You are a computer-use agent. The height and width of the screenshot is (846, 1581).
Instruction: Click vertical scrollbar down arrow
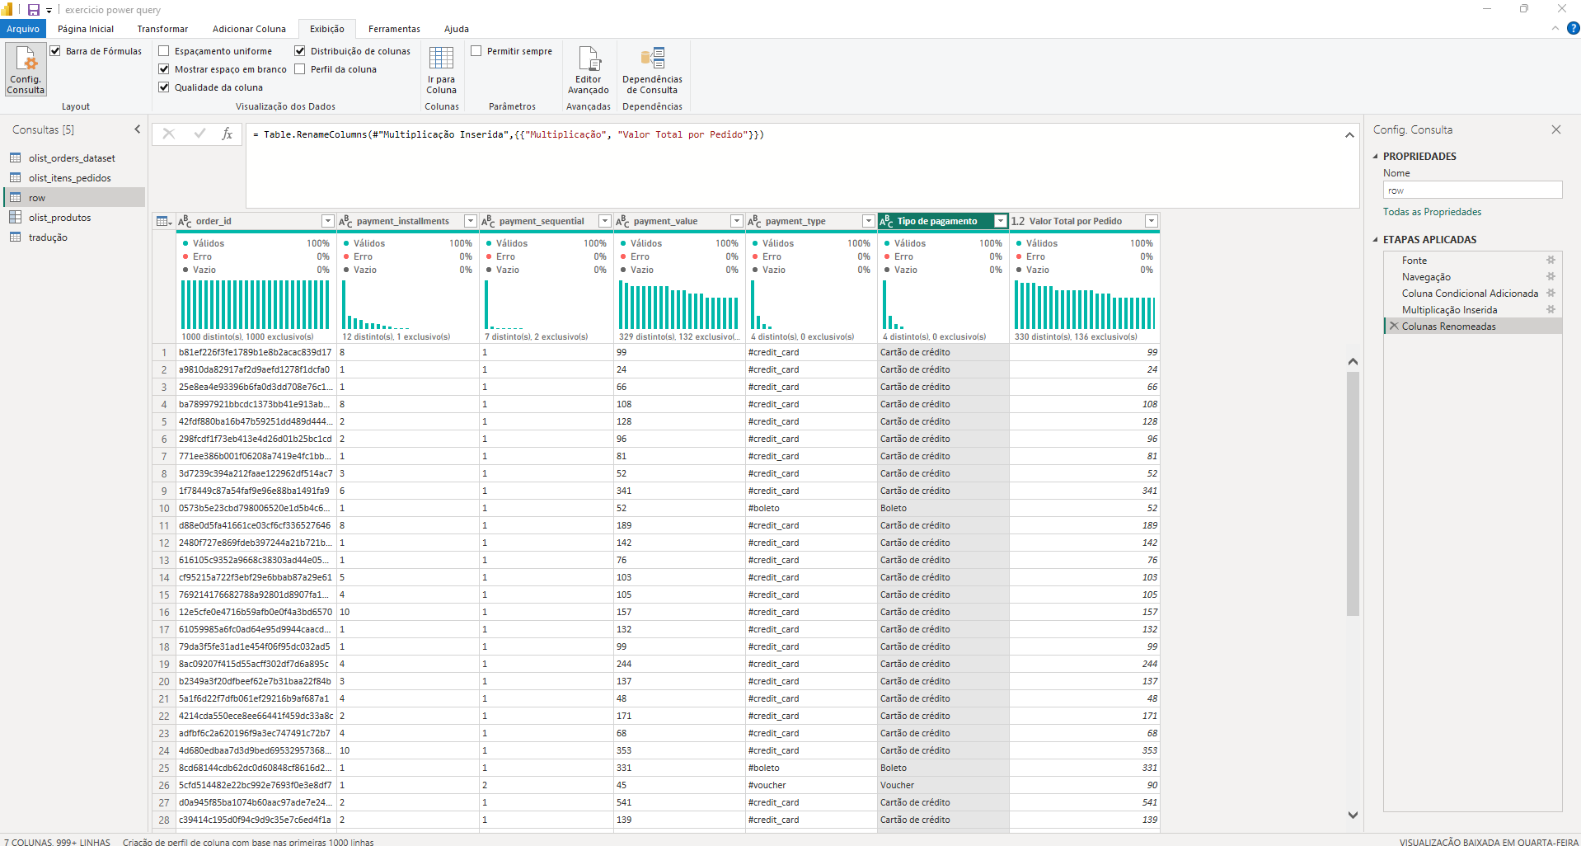coord(1353,815)
